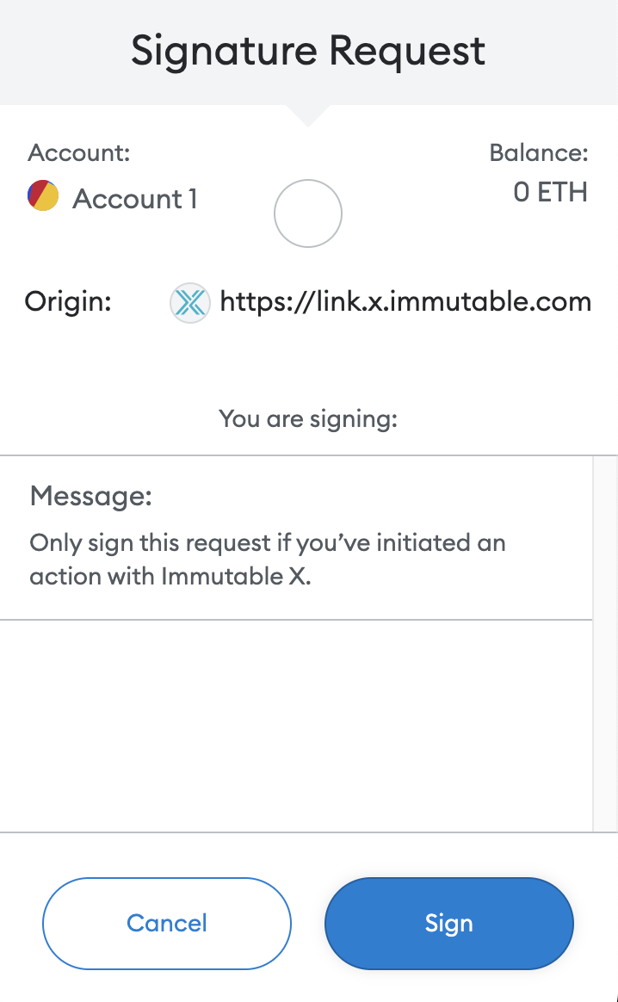Click the ETH currency text
618x1002 pixels.
(x=562, y=192)
